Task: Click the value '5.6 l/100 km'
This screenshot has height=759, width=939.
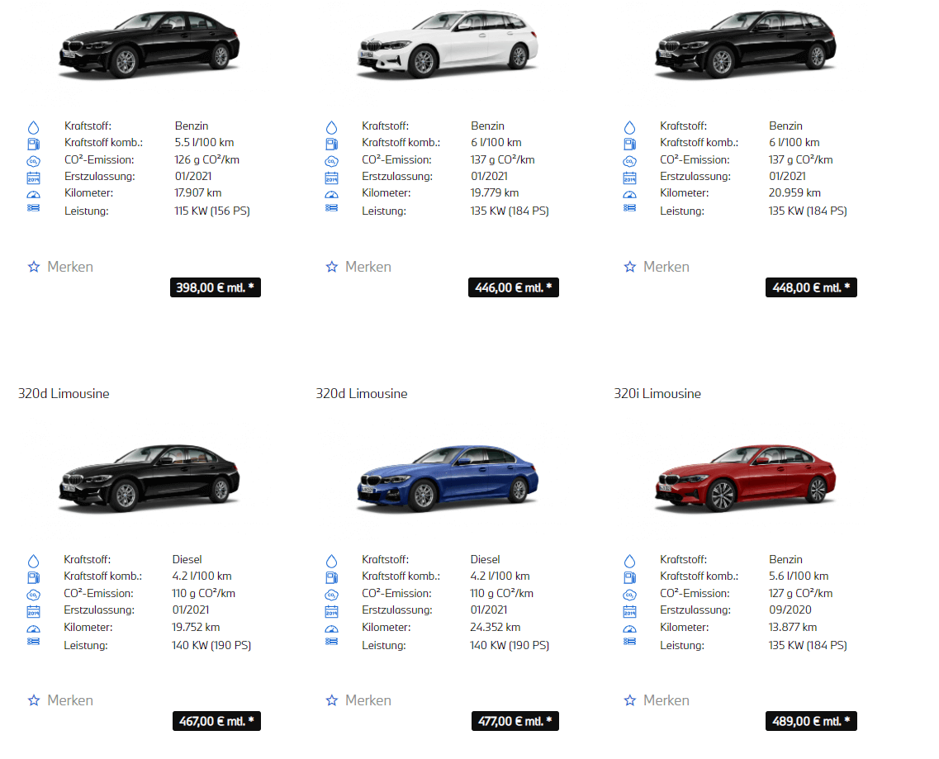Action: pos(799,576)
